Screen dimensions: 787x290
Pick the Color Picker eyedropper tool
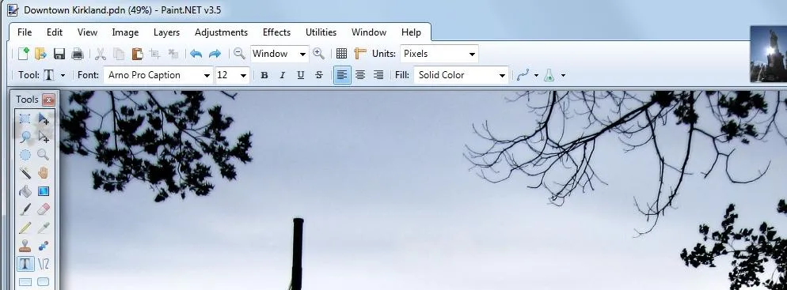44,228
